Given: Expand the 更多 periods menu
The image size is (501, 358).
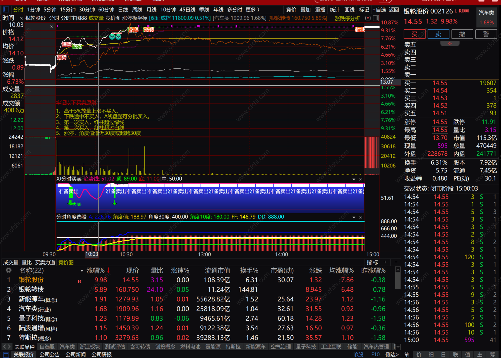Looking at the screenshot, I should click(253, 10).
